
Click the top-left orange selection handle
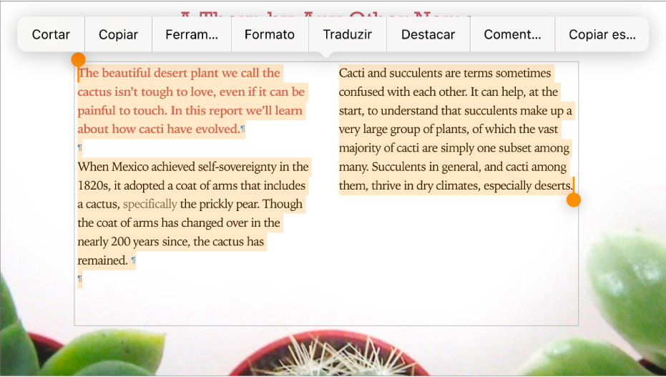pyautogui.click(x=78, y=60)
